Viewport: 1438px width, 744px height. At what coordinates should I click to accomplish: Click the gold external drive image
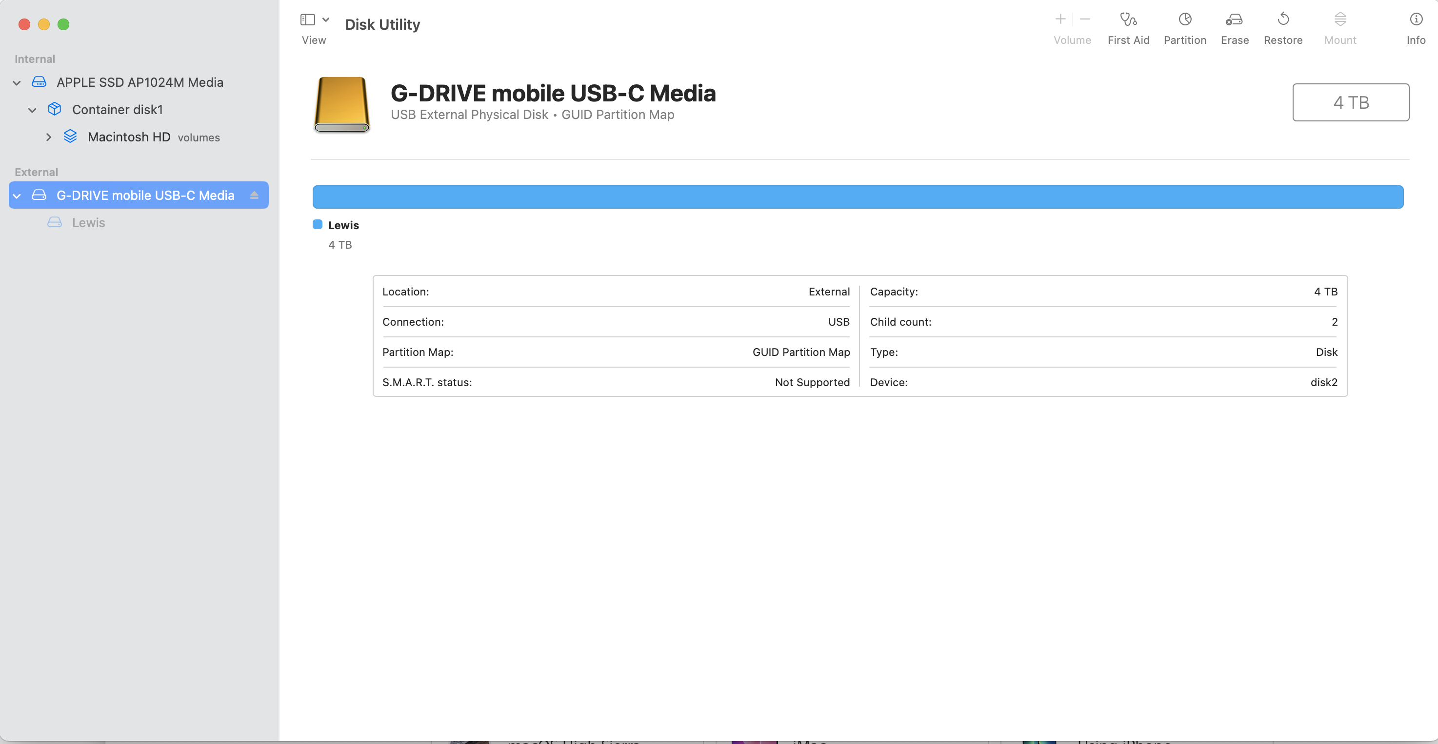coord(341,104)
